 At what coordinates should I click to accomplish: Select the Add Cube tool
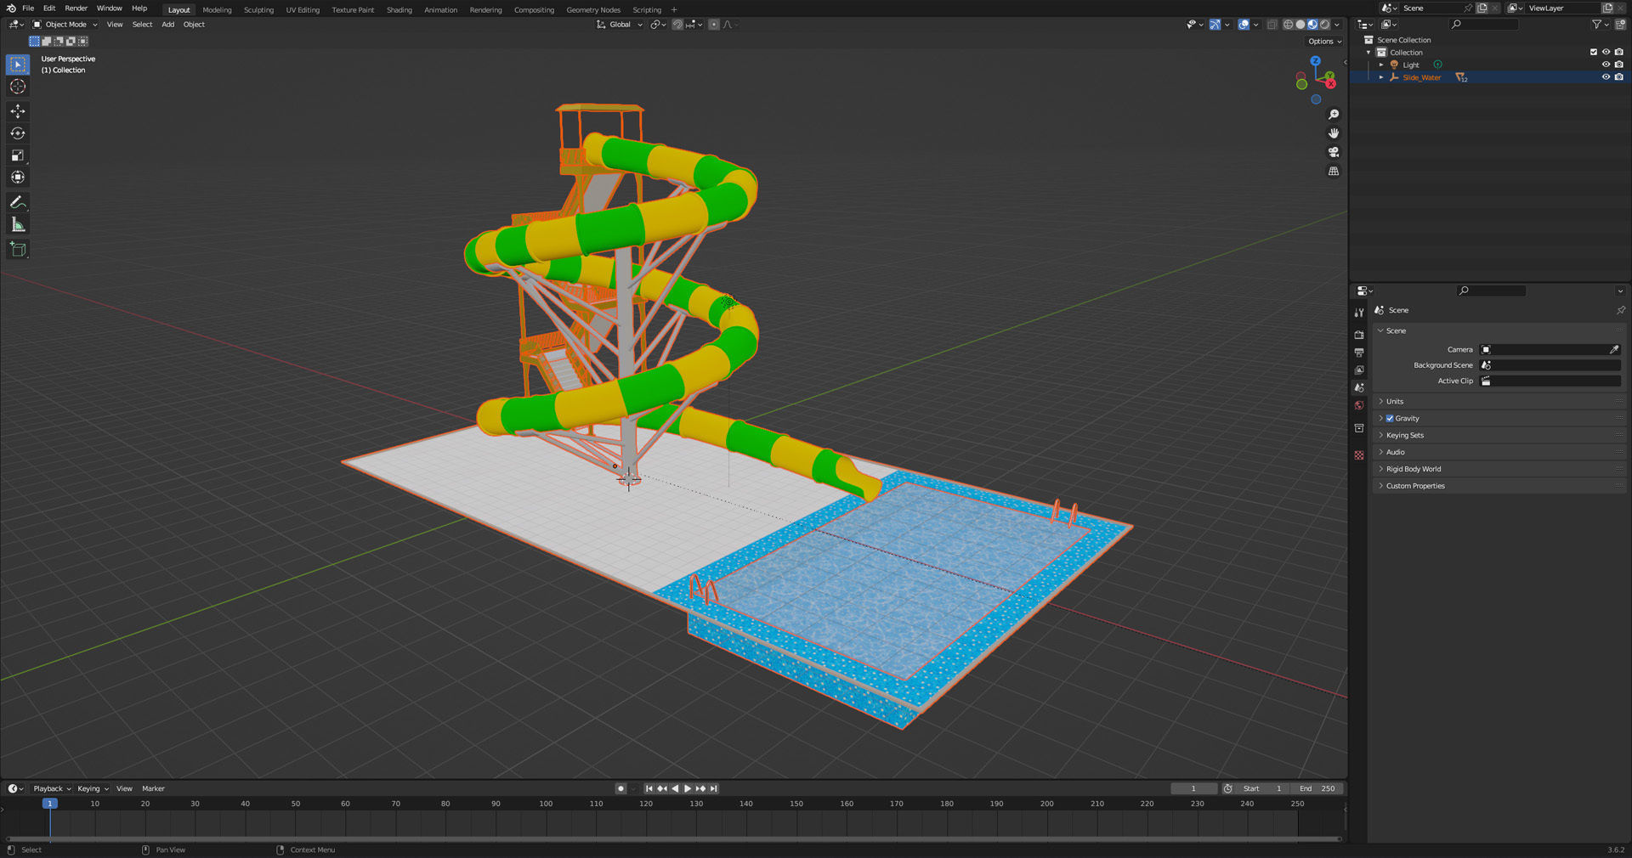click(18, 249)
